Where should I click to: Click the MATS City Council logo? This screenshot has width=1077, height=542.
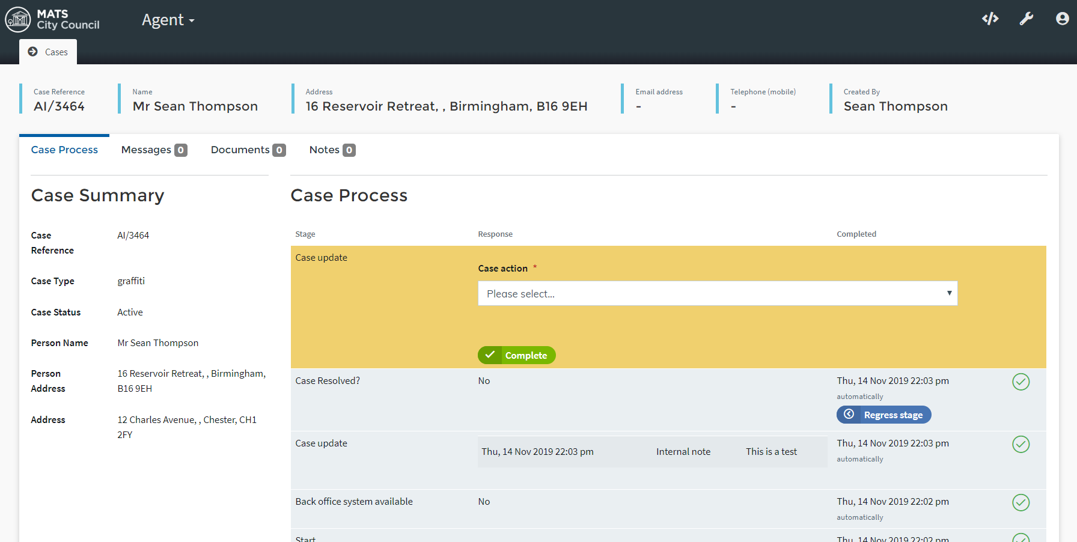click(53, 20)
